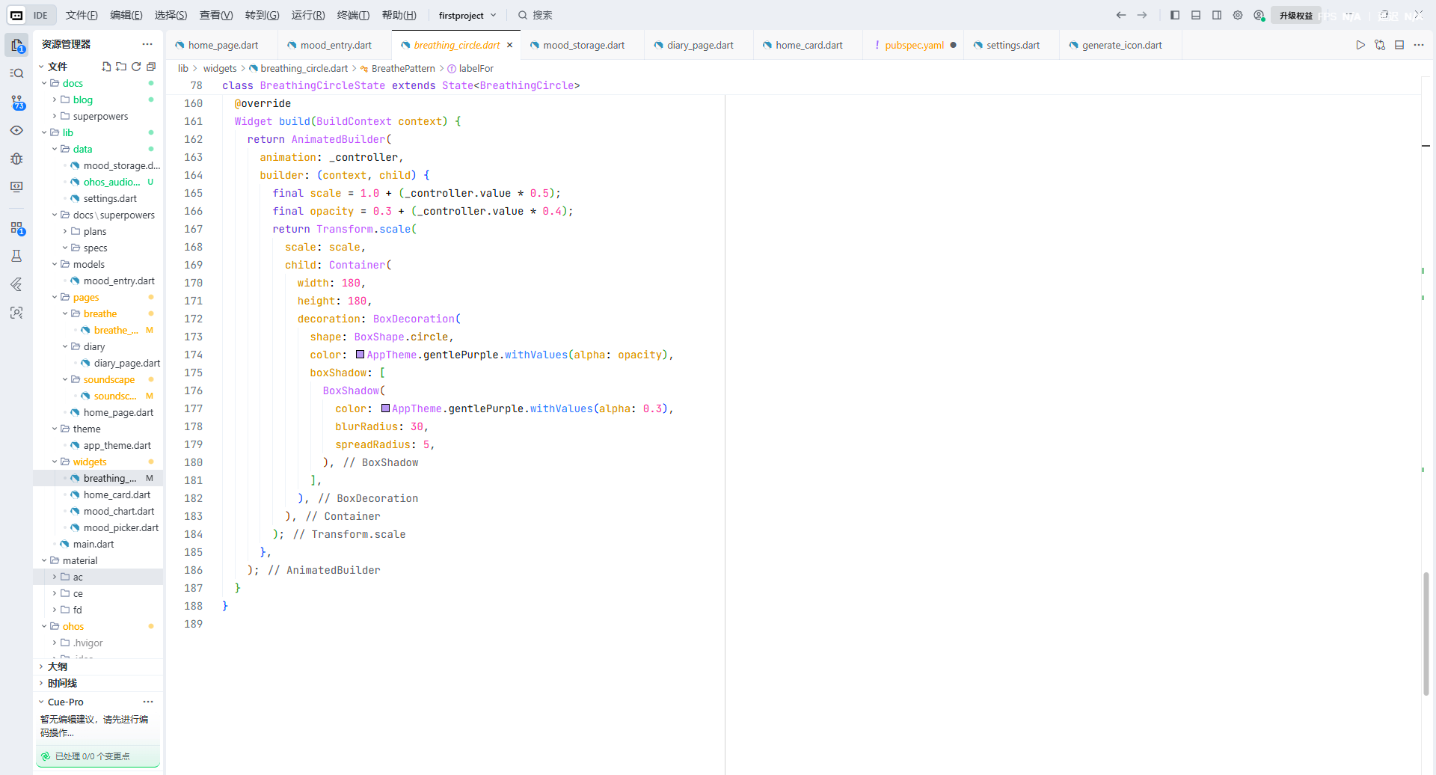Screen dimensions: 1436x775
Task: Open the firstproject dropdown
Action: coord(467,15)
